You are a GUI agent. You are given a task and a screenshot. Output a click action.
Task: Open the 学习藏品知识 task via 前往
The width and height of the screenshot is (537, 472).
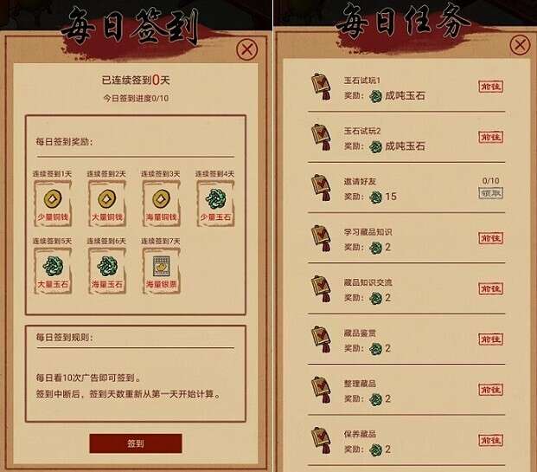click(491, 238)
